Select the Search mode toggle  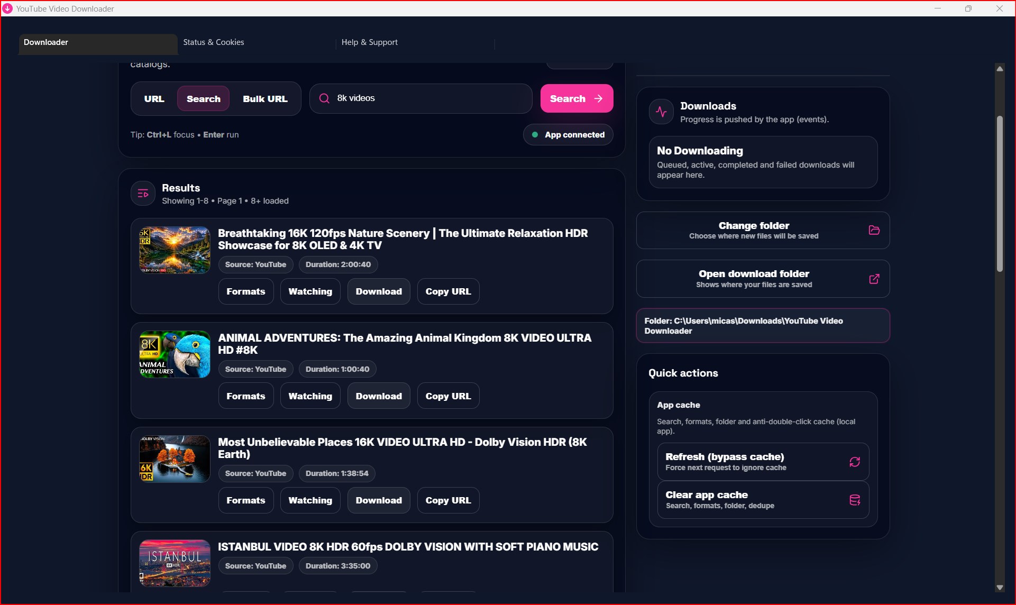tap(203, 99)
